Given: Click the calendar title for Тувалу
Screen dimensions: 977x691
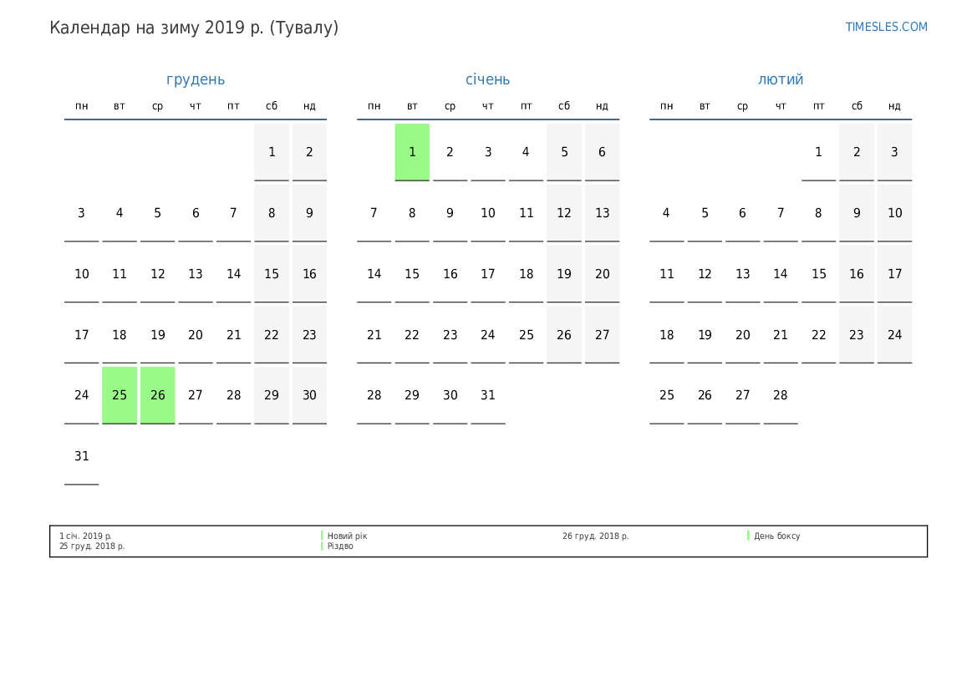Looking at the screenshot, I should 194,28.
